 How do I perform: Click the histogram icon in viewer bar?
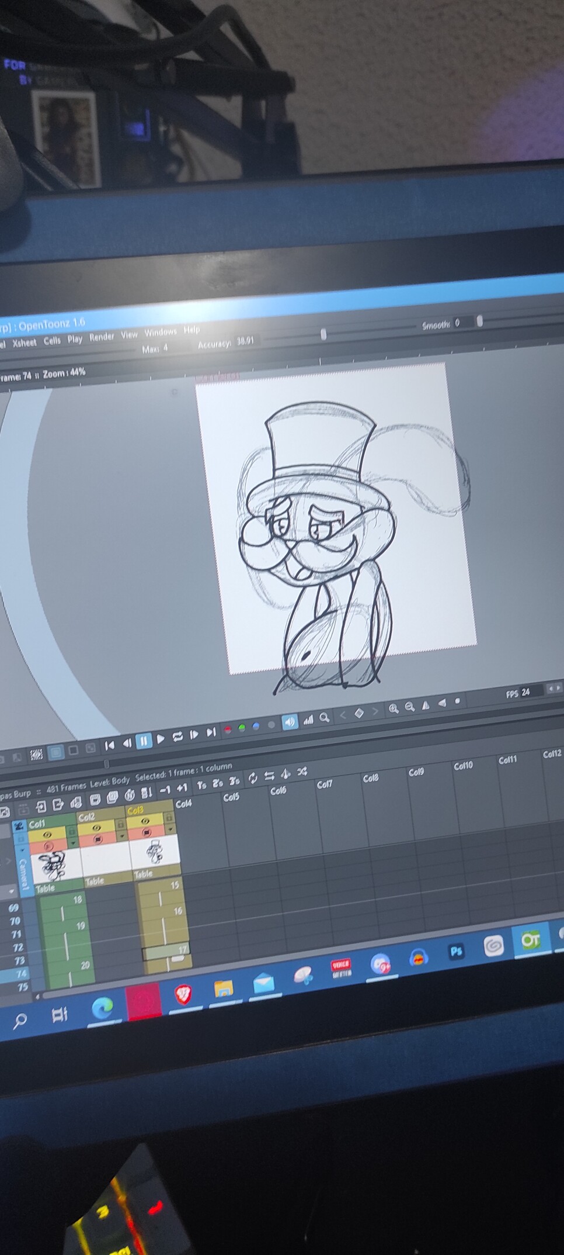point(308,720)
